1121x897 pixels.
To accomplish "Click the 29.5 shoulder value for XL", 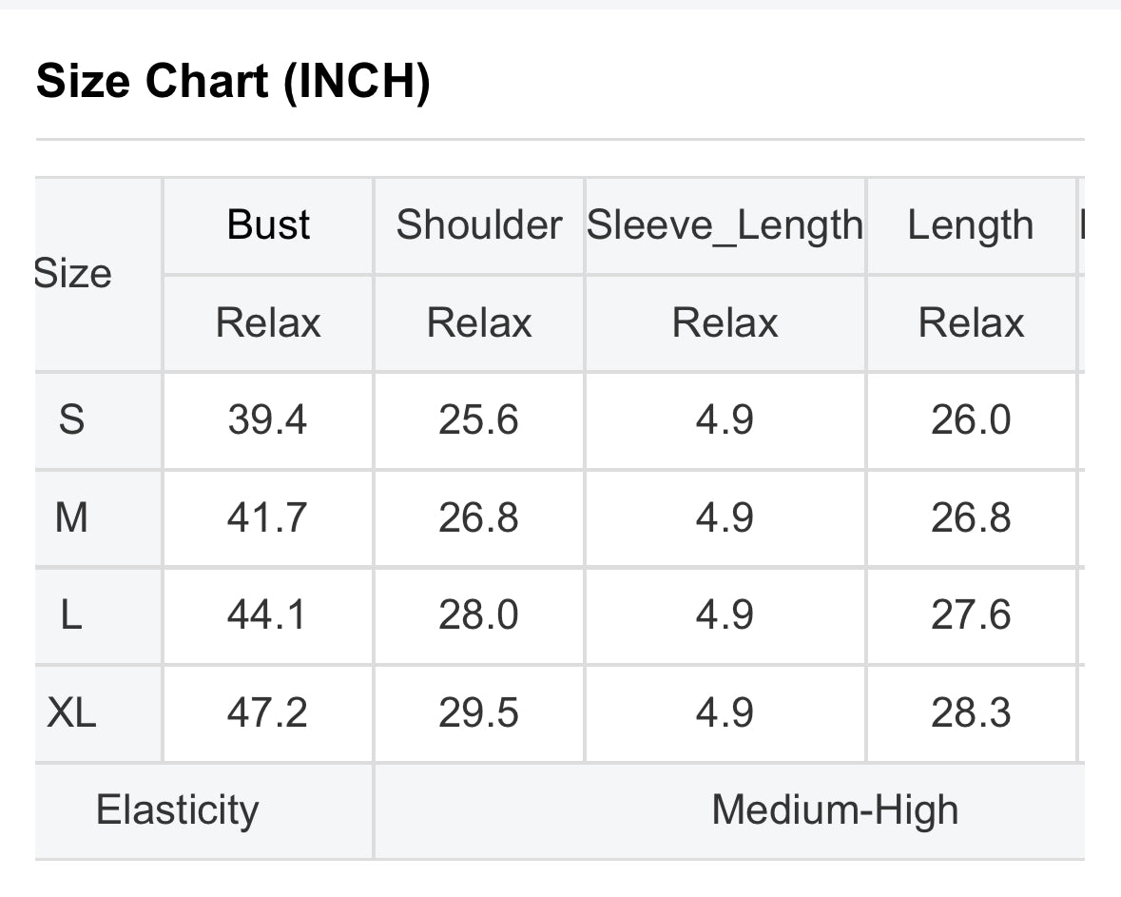I will 478,712.
